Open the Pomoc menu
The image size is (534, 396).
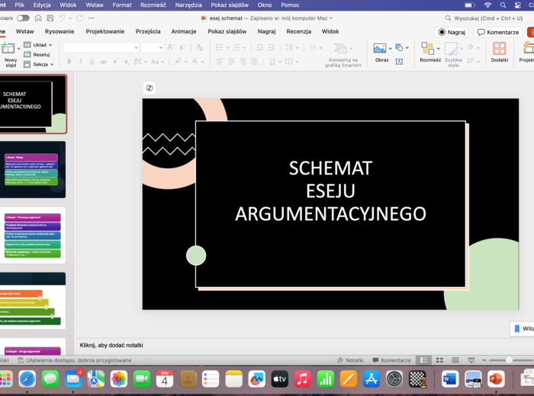[x=290, y=5]
